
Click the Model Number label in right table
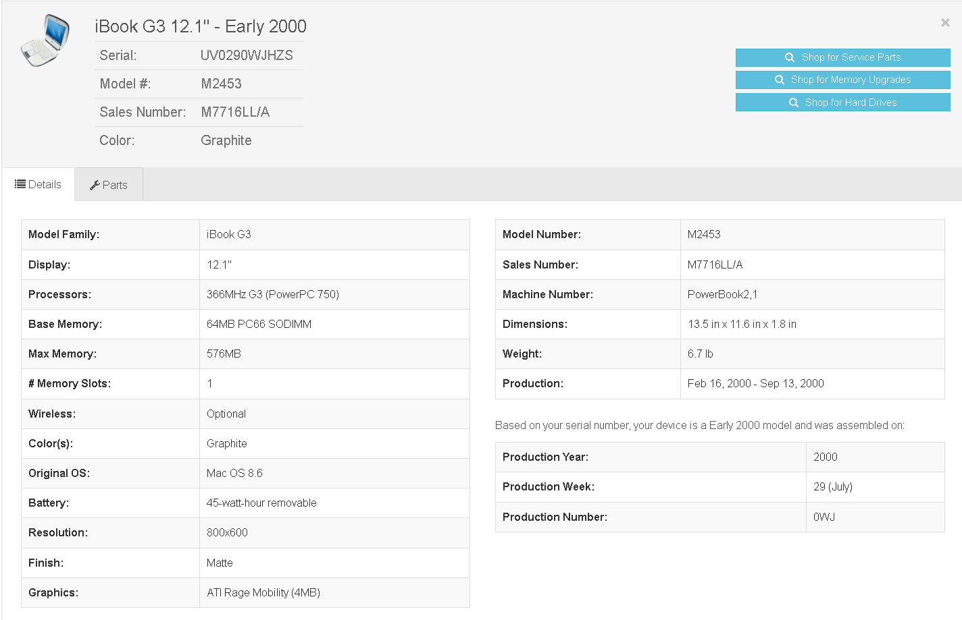(x=541, y=234)
